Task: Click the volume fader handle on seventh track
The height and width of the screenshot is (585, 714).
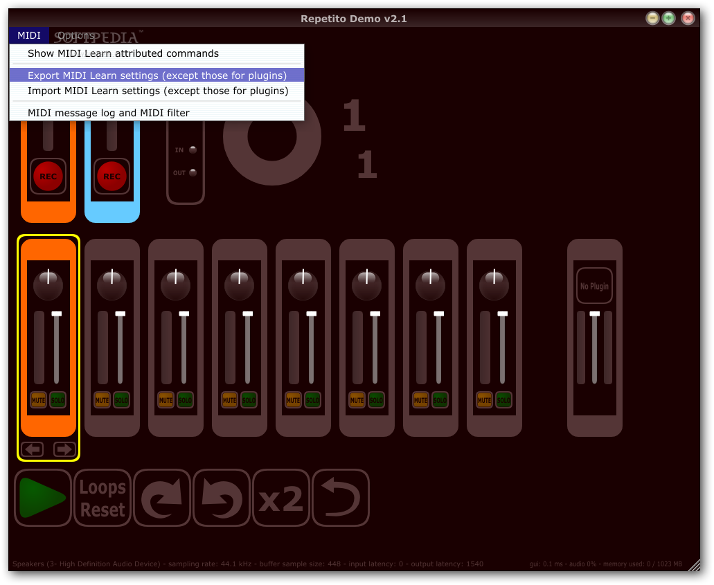Action: (x=439, y=314)
